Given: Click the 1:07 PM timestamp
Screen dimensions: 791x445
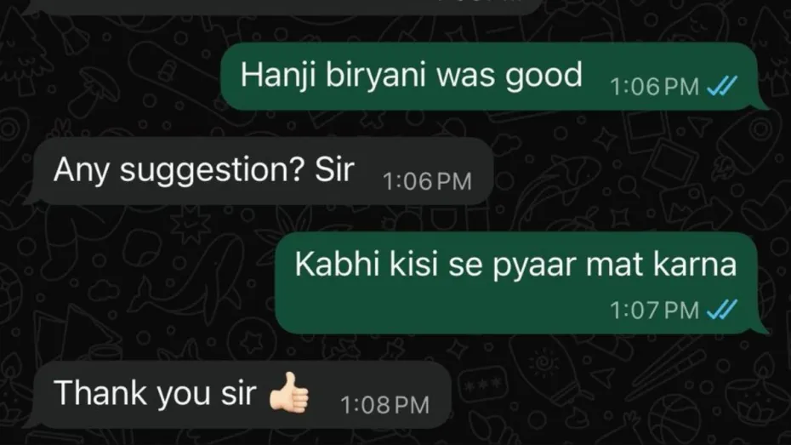Looking at the screenshot, I should click(x=654, y=311).
